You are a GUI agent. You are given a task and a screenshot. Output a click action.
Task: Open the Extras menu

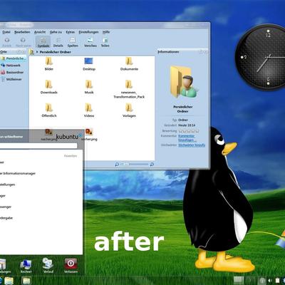coord(71,32)
